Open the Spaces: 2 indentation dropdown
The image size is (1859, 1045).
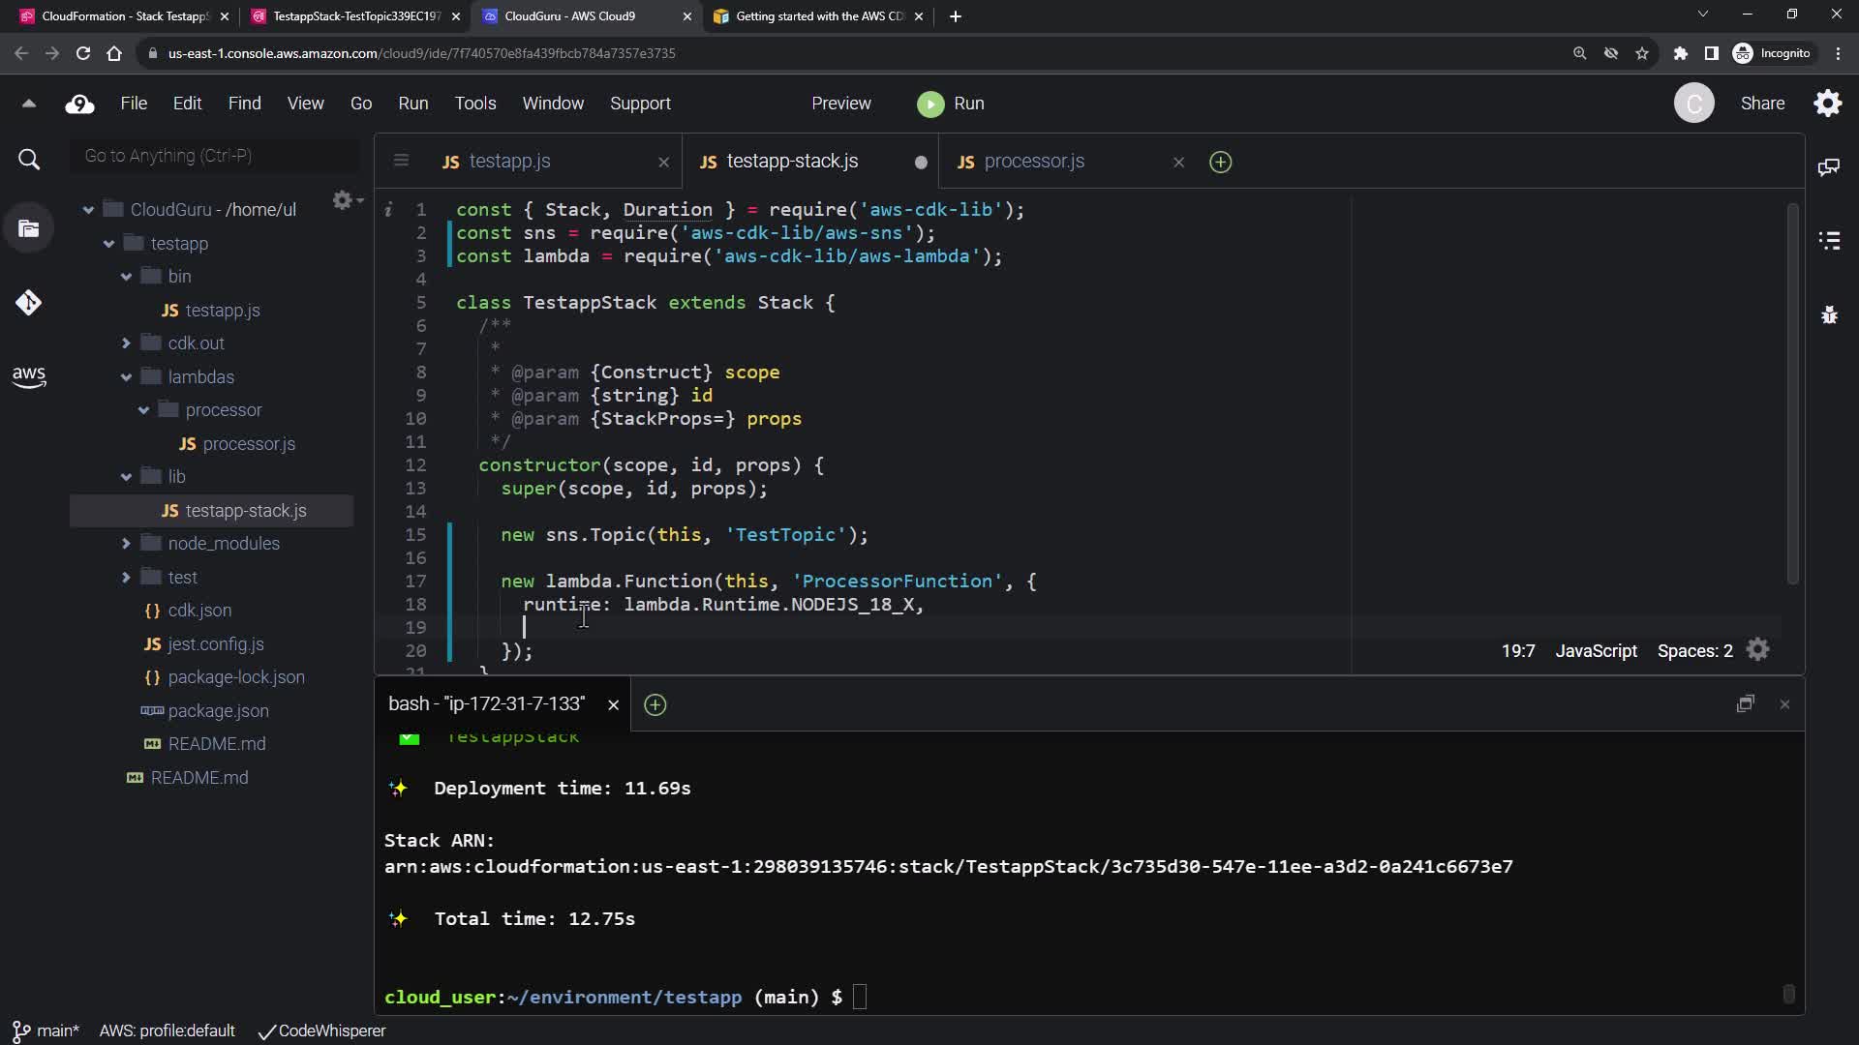(1694, 651)
